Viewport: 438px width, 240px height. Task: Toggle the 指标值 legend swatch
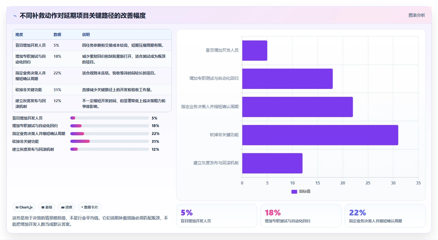[x=294, y=191]
